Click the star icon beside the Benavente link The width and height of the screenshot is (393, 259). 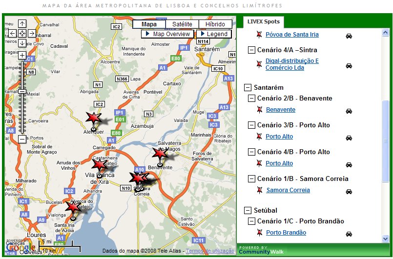[x=260, y=109]
